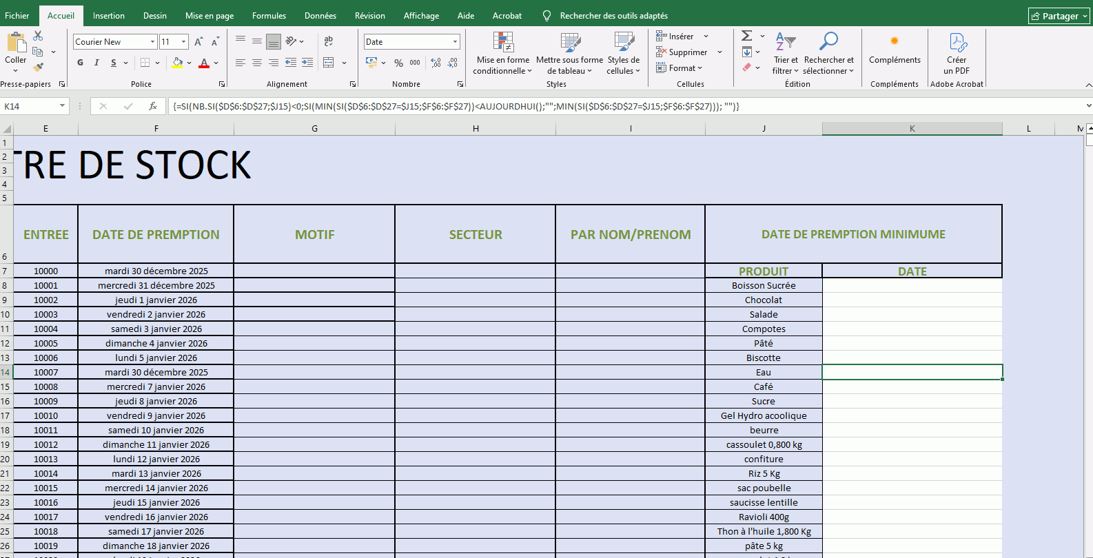Click the AutoSum sigma icon

point(746,36)
